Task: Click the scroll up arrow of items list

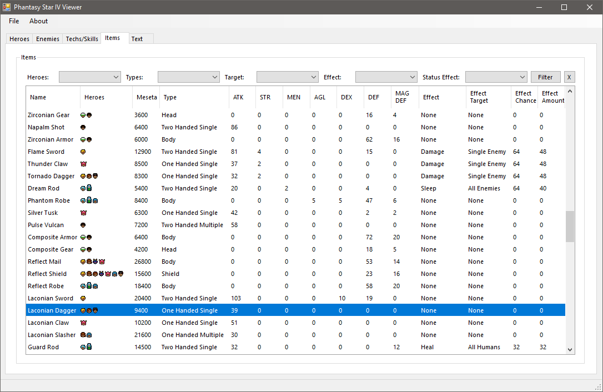Action: tap(570, 91)
